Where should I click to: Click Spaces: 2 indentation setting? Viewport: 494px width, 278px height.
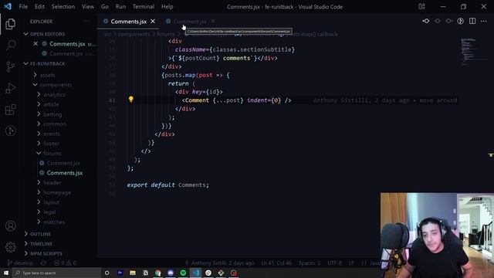310,263
